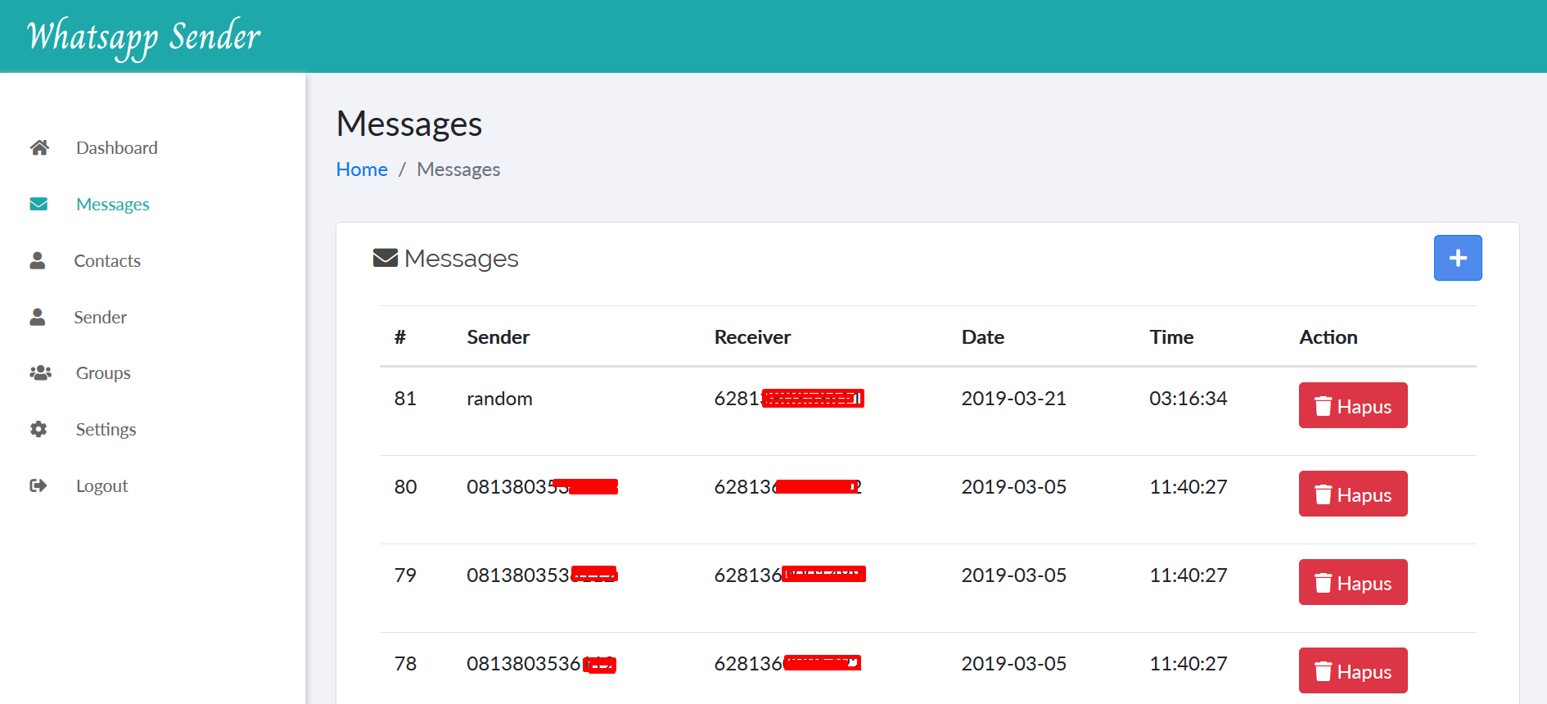Delete message 81 with Hapus button
Viewport: 1547px width, 704px height.
click(1353, 405)
